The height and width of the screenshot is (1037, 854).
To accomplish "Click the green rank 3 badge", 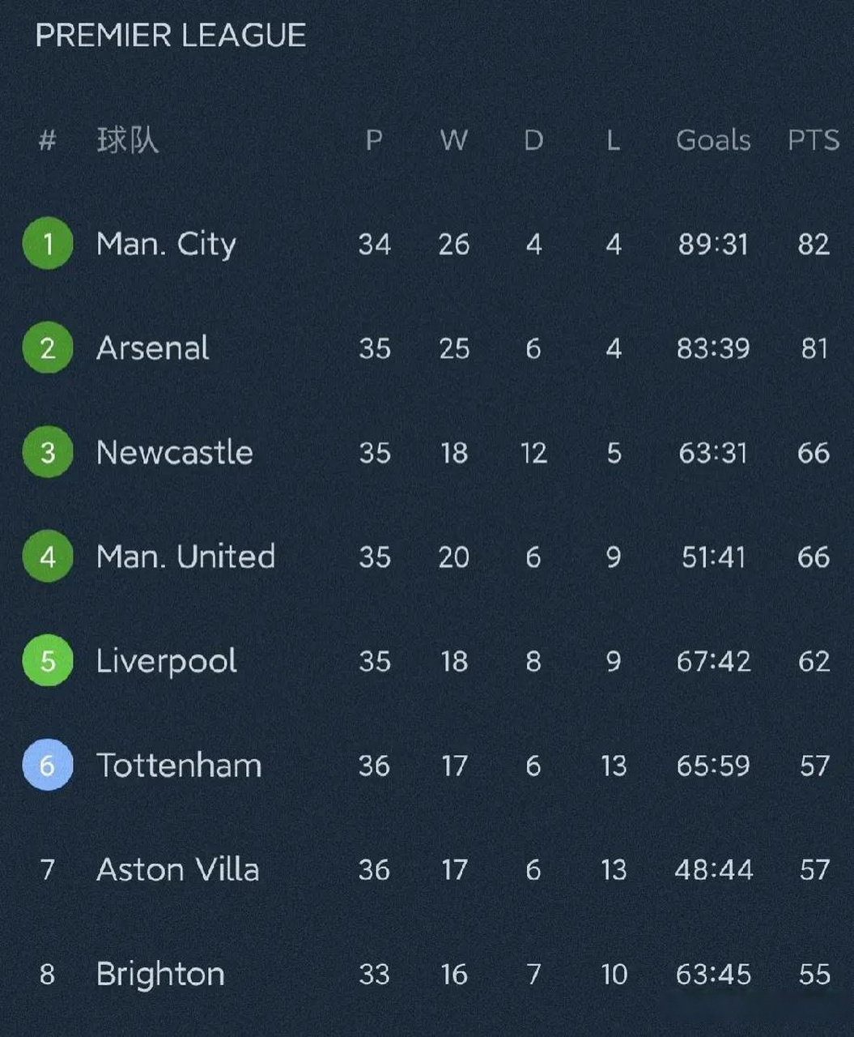I will coord(48,452).
